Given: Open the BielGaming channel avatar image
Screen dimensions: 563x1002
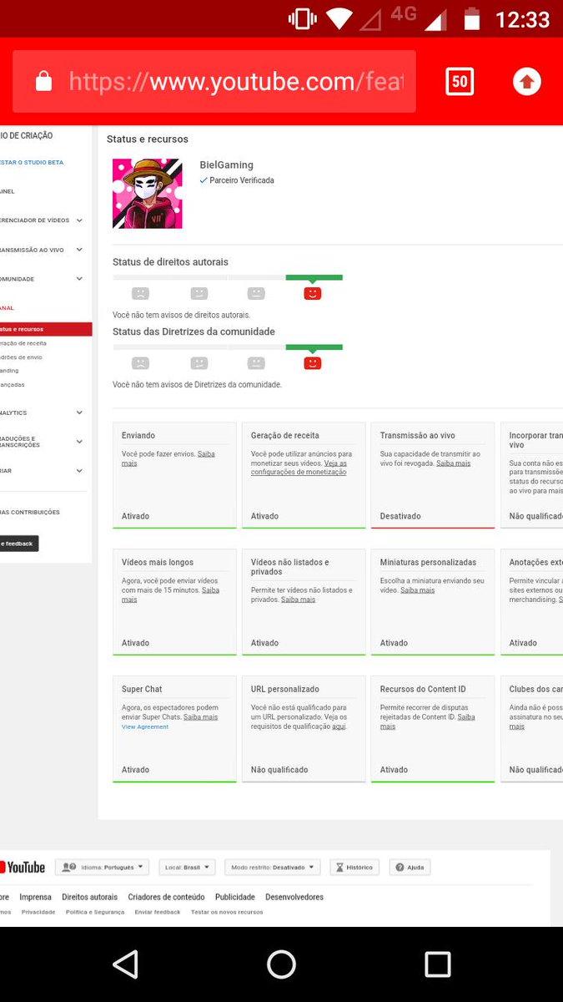Looking at the screenshot, I should click(148, 194).
